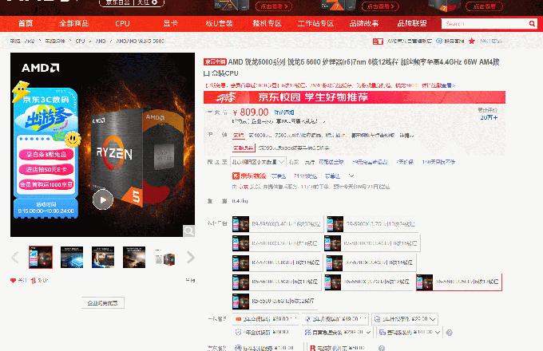543x351 pixels.
Task: Open the ¥29.00 service plan dropdown
Action: point(405,319)
